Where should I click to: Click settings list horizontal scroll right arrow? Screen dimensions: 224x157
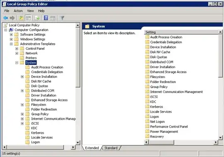click(216, 142)
